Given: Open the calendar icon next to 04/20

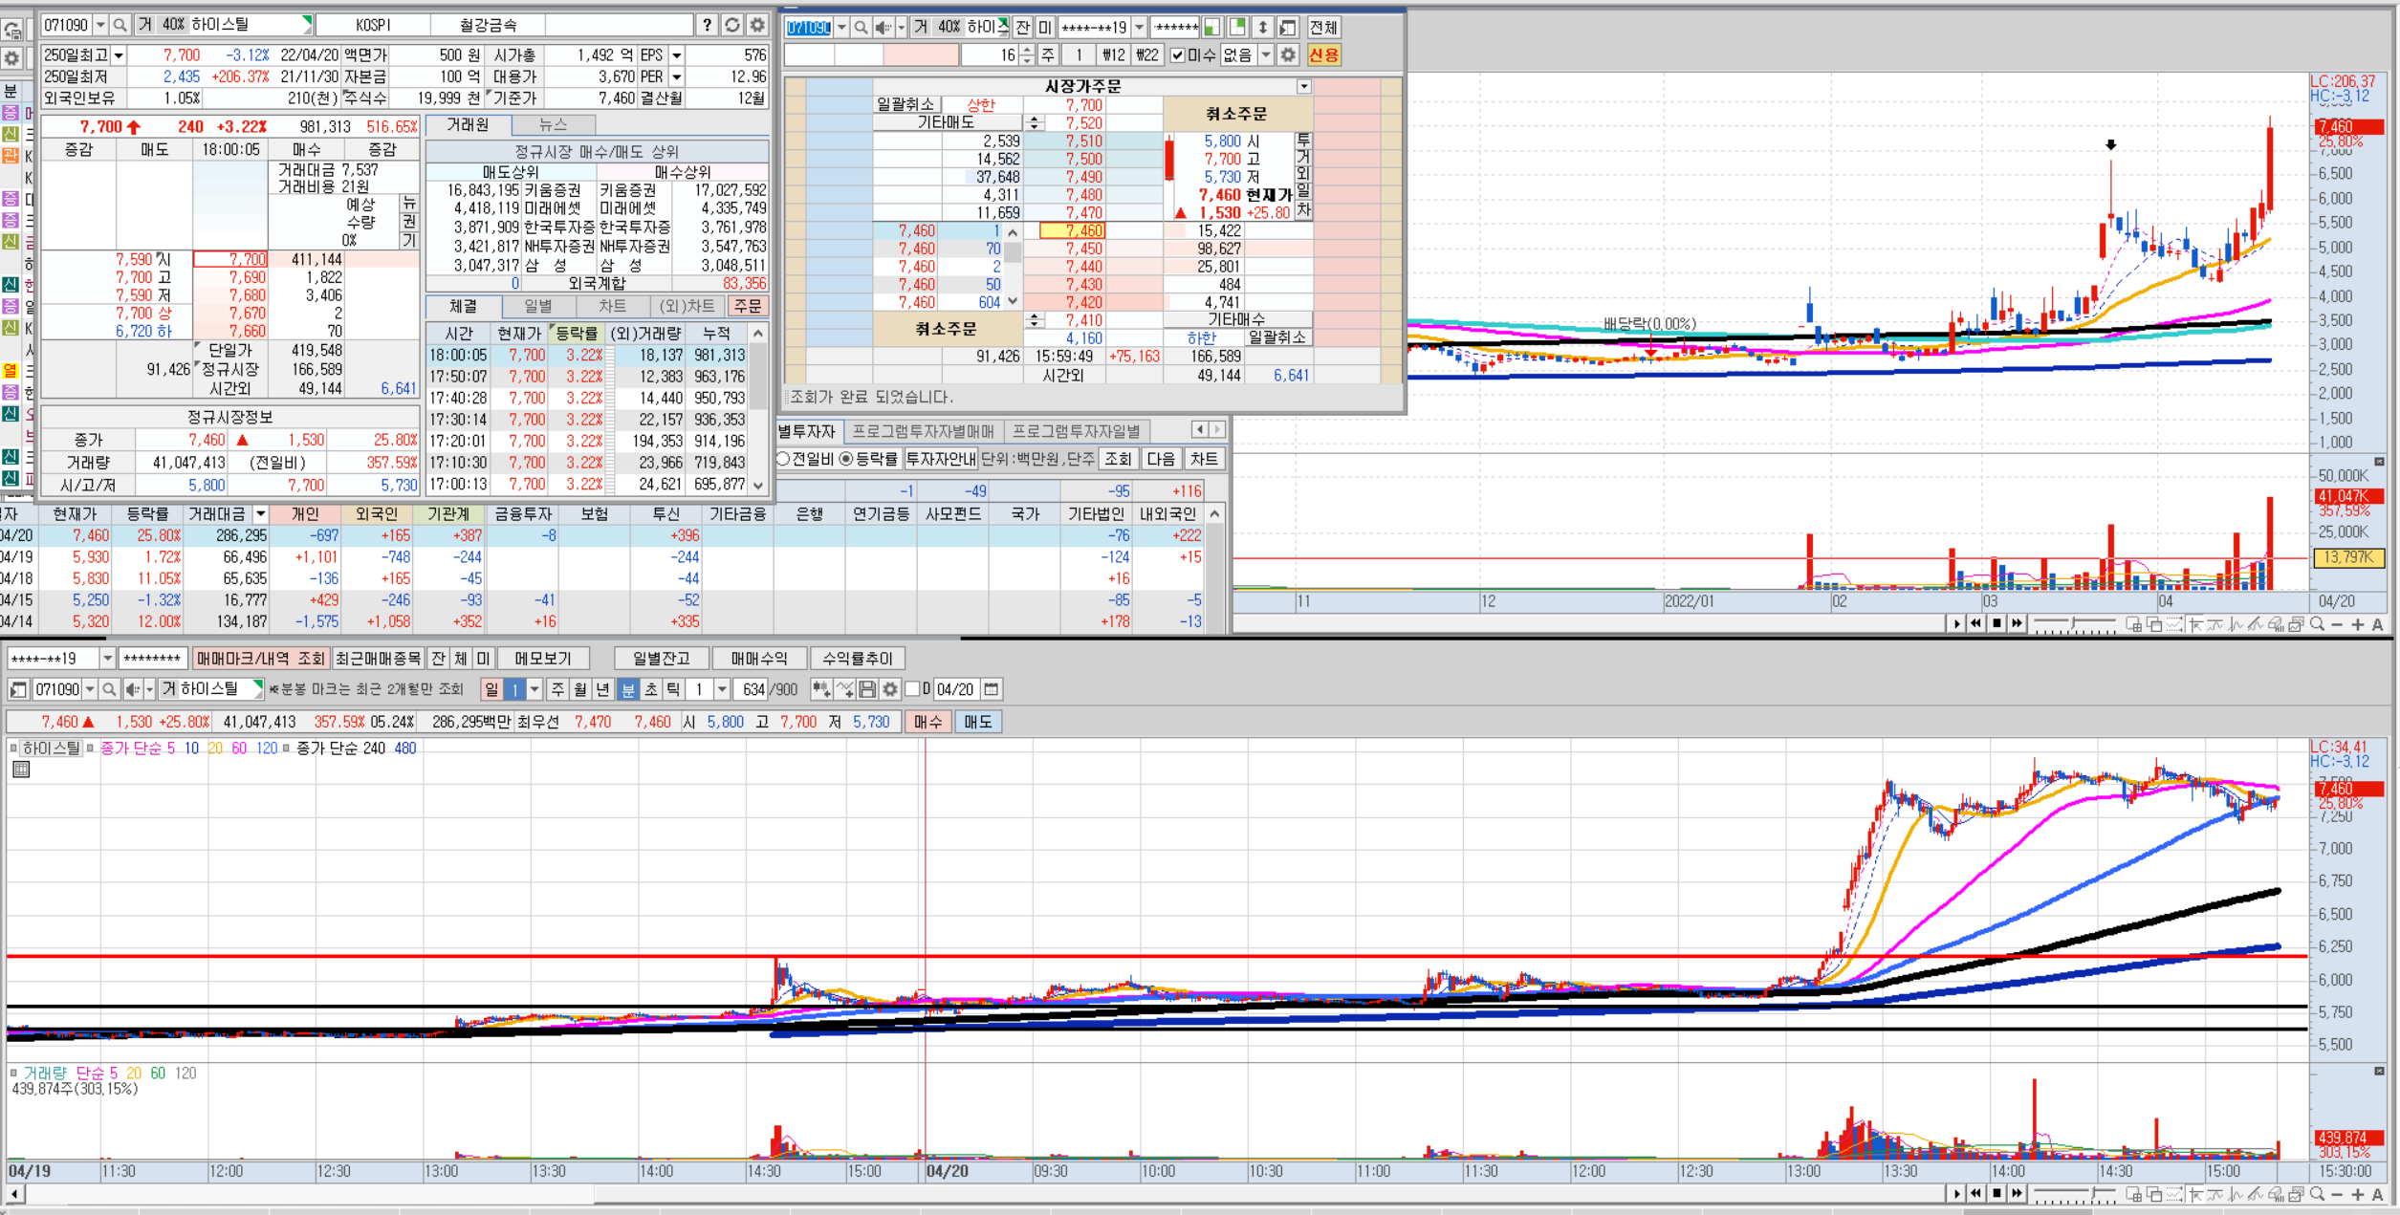Looking at the screenshot, I should tap(992, 689).
